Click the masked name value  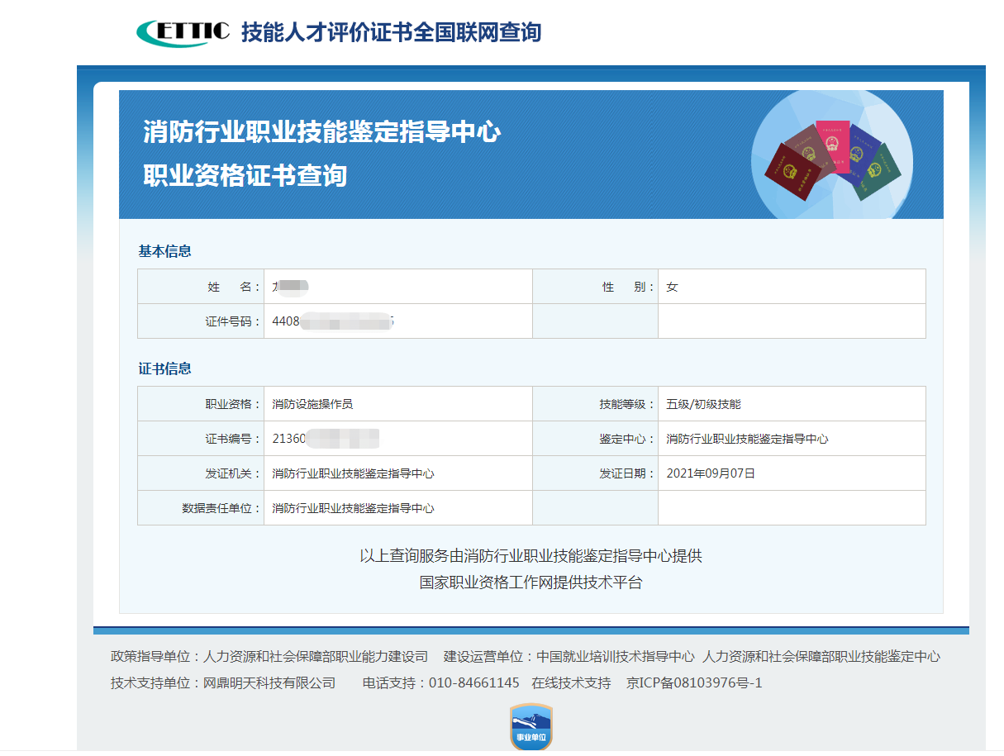(x=290, y=287)
